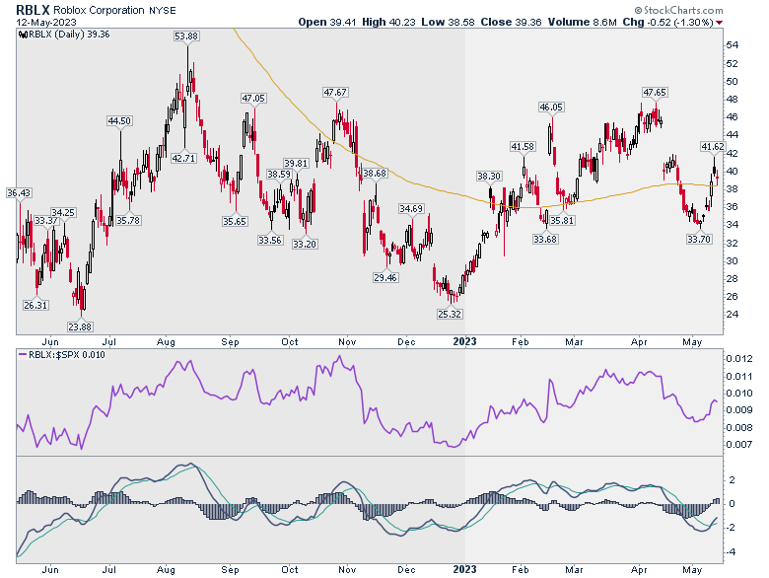Click the -4 tick on MACD scale

coord(733,551)
